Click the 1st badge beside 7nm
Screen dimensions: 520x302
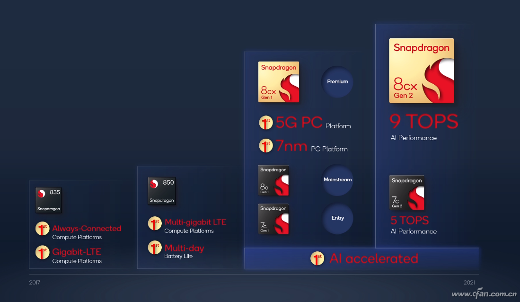coord(265,146)
